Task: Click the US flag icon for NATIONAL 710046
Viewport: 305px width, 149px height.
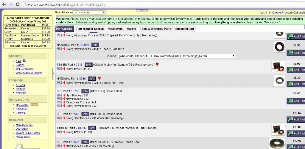Action: (x=59, y=49)
